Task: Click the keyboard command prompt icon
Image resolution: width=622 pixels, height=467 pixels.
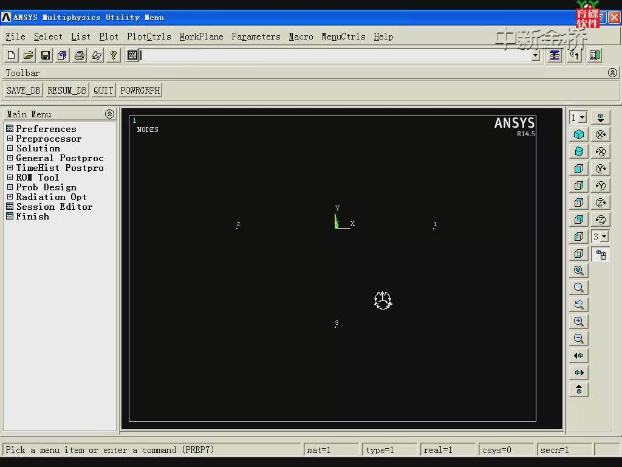Action: 132,55
